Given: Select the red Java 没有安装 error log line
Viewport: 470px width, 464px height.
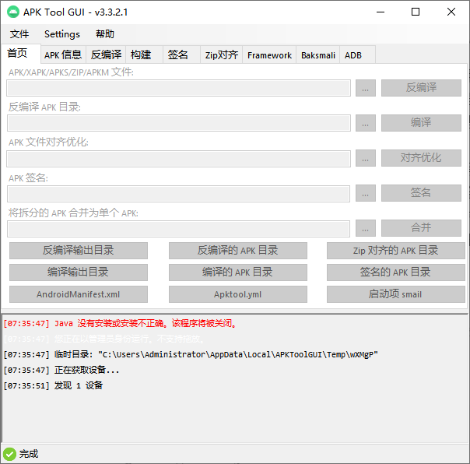Looking at the screenshot, I should 120,323.
